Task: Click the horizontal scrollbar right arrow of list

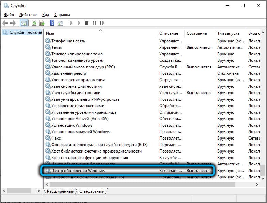Action: click(x=257, y=184)
